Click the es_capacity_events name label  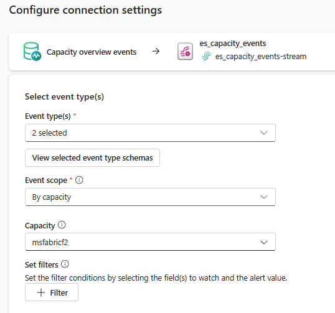coord(233,44)
